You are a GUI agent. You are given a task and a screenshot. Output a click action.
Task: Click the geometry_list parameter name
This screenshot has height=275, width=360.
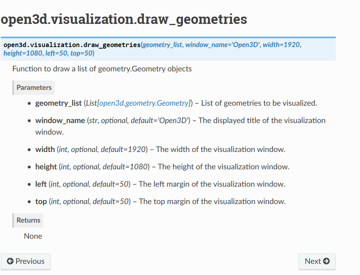[x=58, y=103]
